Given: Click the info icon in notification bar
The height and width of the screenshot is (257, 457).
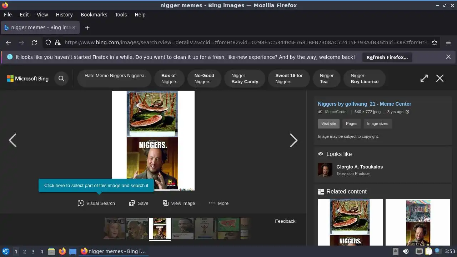Looking at the screenshot, I should (10, 57).
